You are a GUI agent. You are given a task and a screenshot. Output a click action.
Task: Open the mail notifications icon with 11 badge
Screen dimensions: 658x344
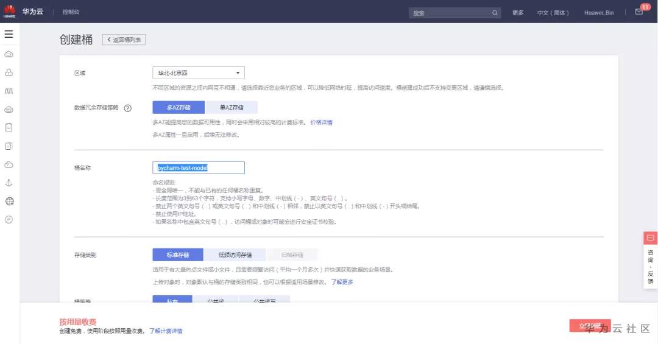[x=639, y=12]
